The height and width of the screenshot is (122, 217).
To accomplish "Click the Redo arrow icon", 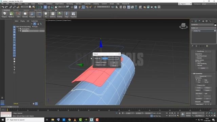I will click(6, 7).
